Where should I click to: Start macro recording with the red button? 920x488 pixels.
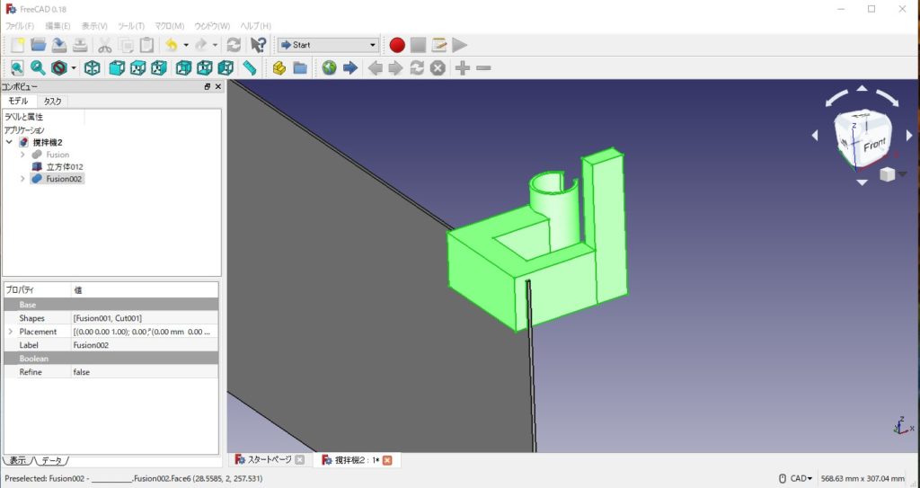[397, 45]
